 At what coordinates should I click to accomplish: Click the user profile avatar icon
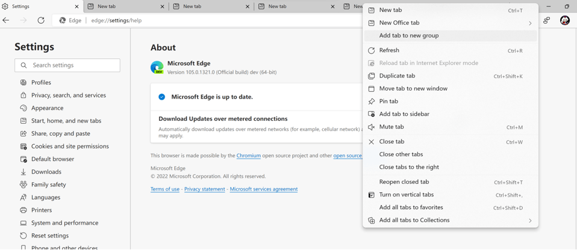point(564,20)
